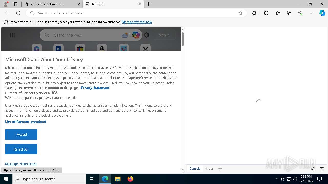Image resolution: width=328 pixels, height=184 pixels.
Task: Open Microsoft Edge from the taskbar
Action: pos(105,179)
